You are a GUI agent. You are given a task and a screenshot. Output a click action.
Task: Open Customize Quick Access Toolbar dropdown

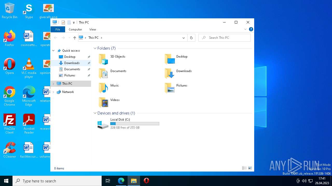(x=74, y=22)
